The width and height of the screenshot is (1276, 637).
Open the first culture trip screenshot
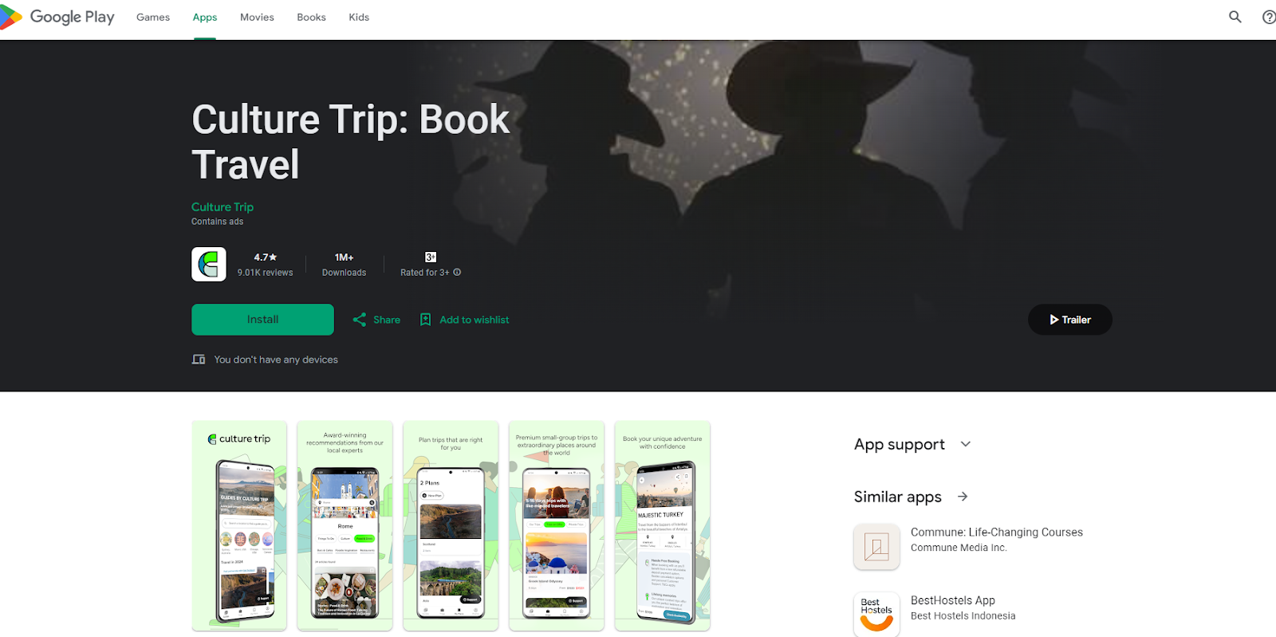[x=239, y=526]
